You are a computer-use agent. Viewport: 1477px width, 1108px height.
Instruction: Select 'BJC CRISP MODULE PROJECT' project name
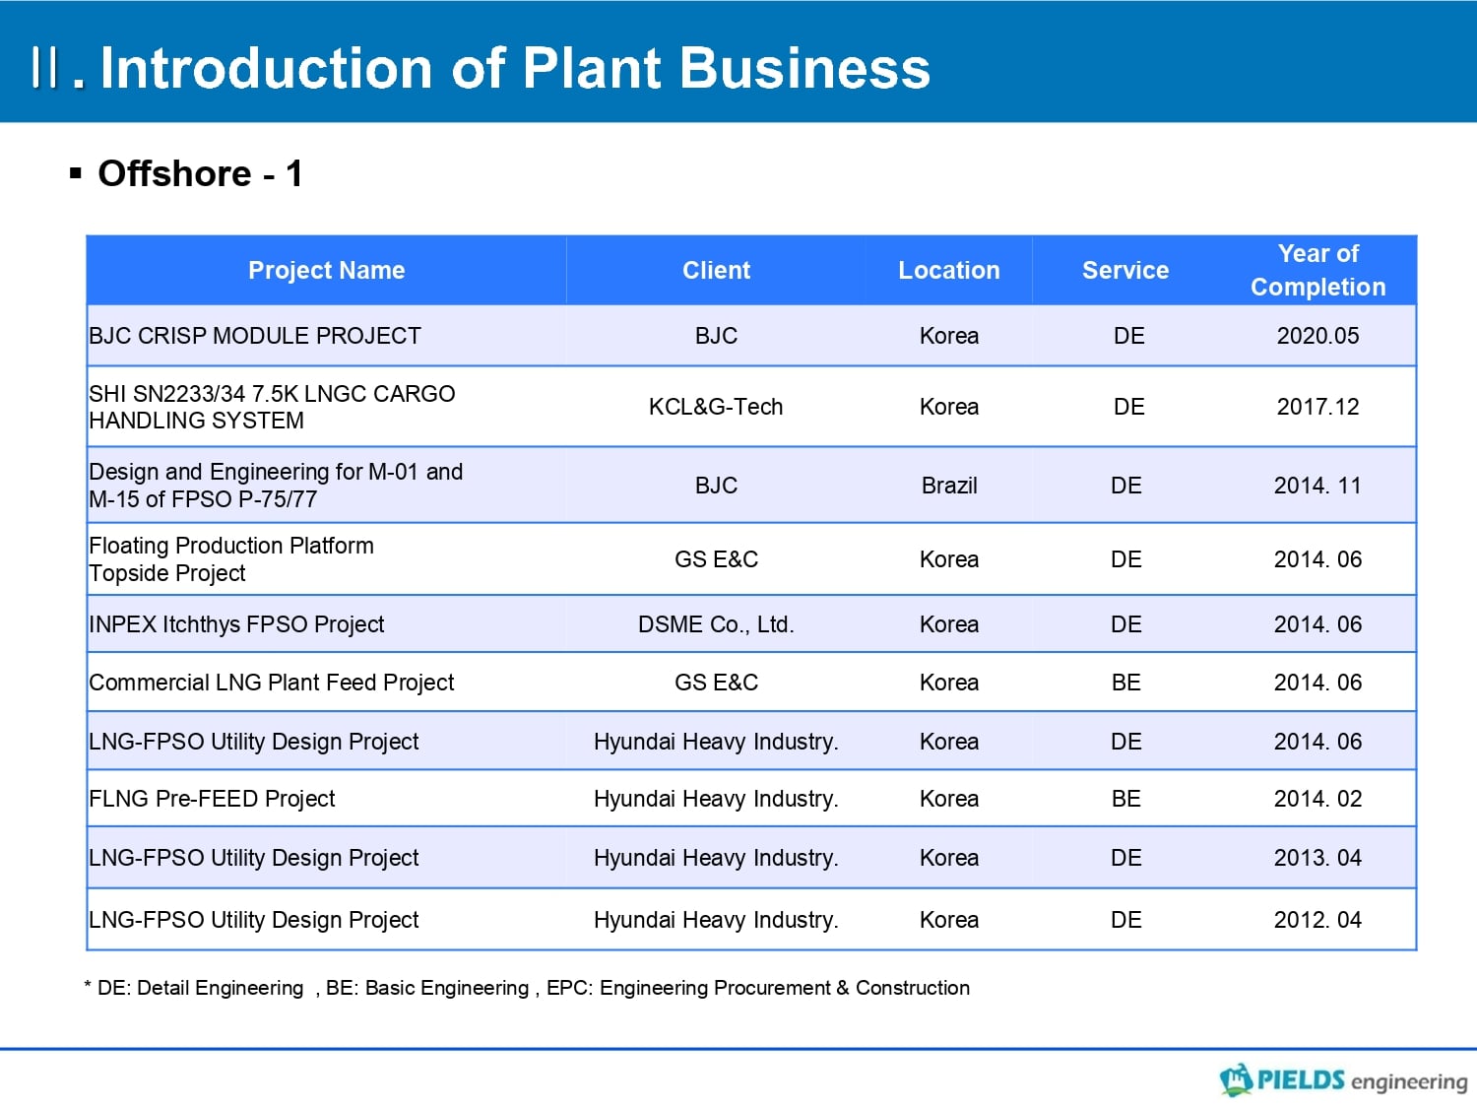click(x=255, y=336)
